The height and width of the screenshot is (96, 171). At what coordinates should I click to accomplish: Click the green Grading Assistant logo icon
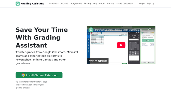pos(18,3)
